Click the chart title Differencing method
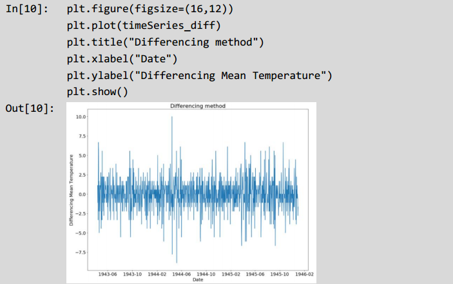 click(198, 106)
